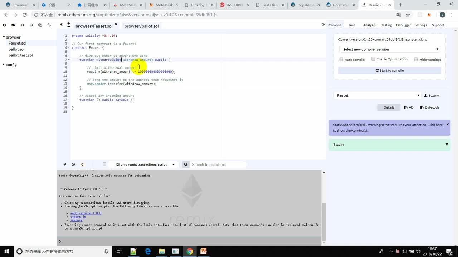Select the Compile tab
The width and height of the screenshot is (458, 257).
[x=335, y=25]
